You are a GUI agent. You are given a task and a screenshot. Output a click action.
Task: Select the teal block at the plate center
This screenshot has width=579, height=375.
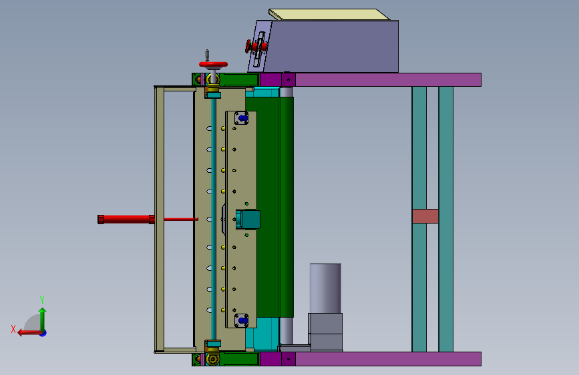[x=248, y=220]
